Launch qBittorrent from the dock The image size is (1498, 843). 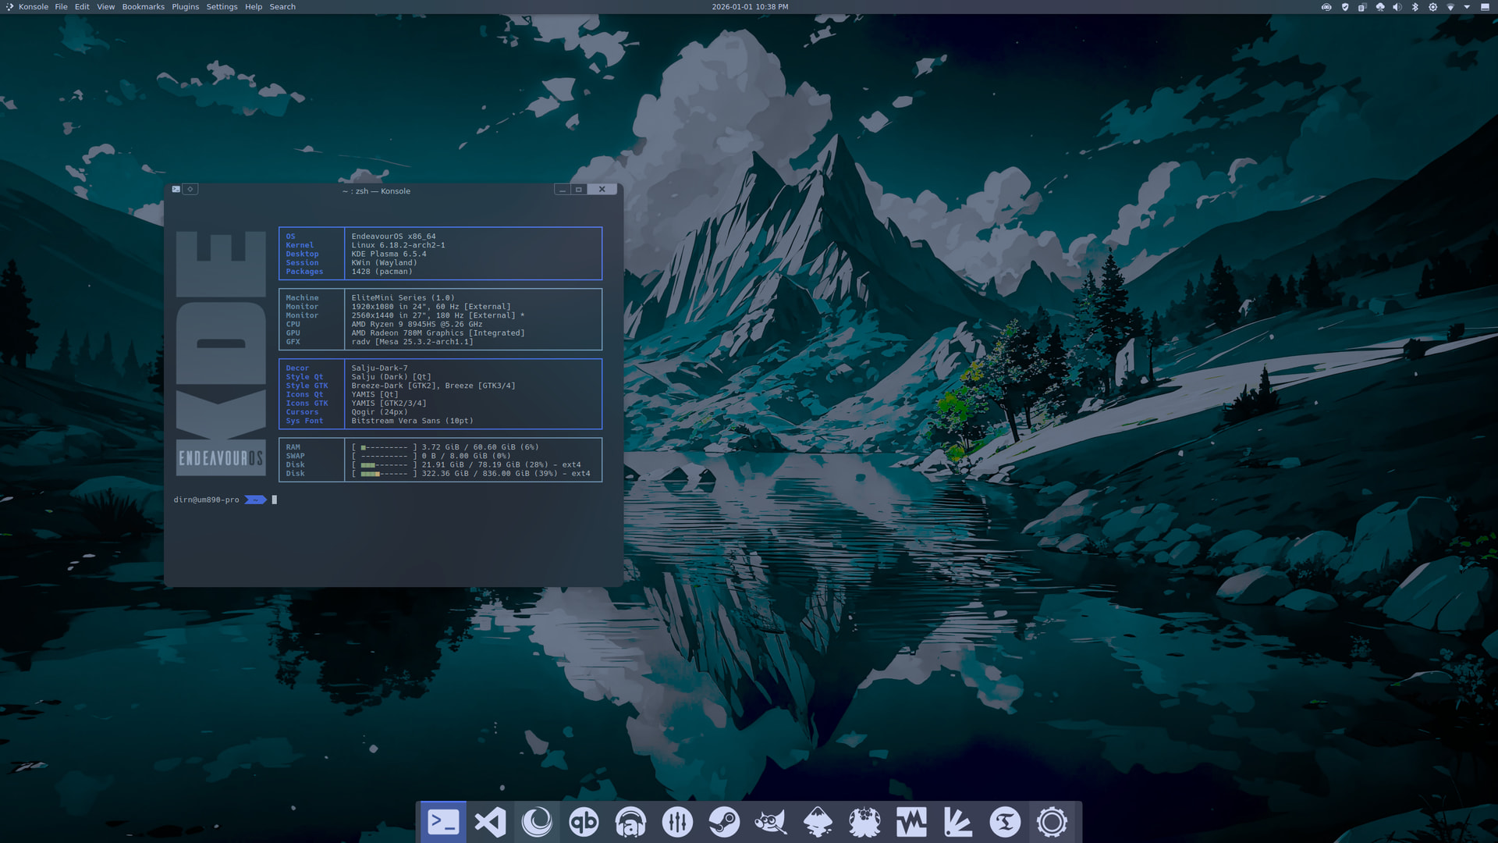[584, 822]
